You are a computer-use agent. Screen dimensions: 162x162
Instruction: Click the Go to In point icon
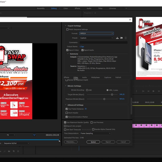pos(143,91)
